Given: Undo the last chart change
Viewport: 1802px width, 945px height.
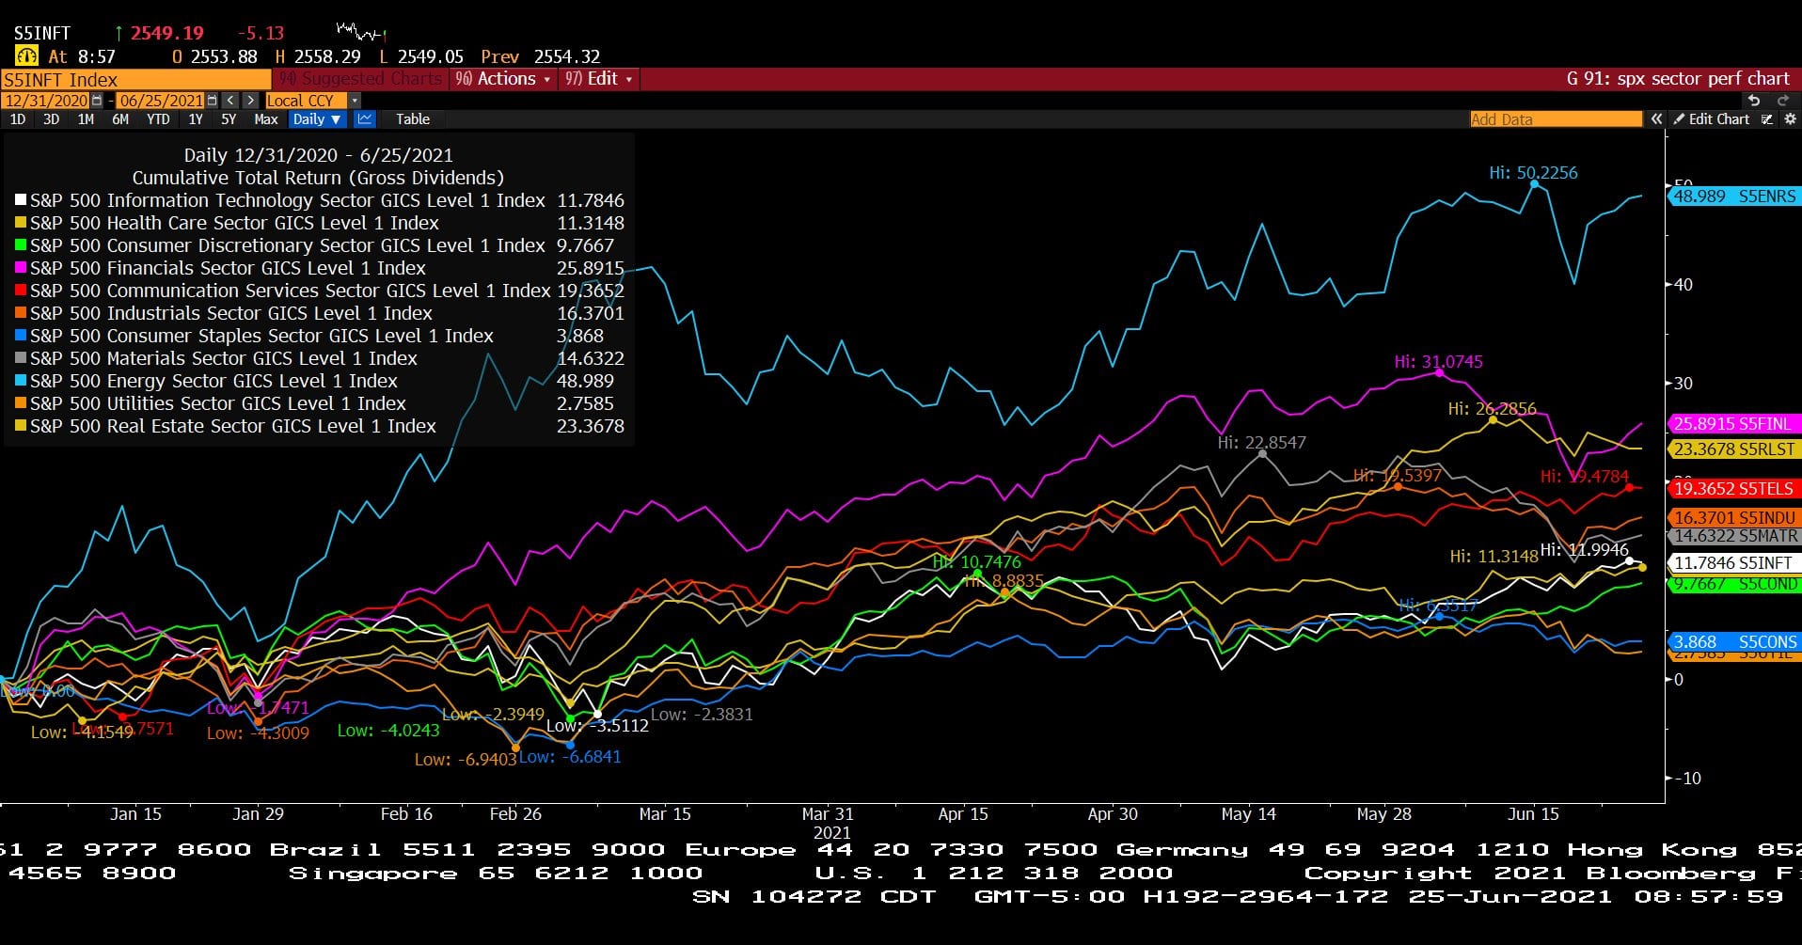Looking at the screenshot, I should click(1753, 101).
